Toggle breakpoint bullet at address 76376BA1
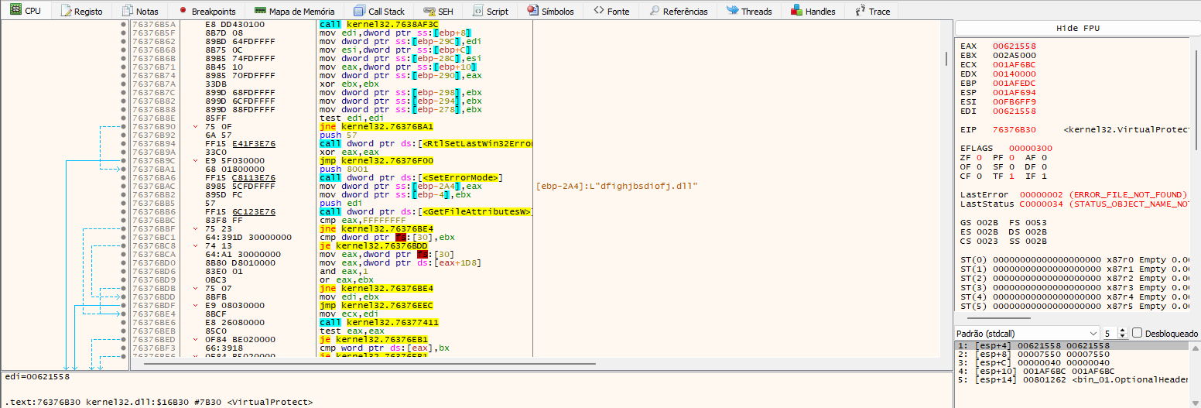 click(x=124, y=168)
